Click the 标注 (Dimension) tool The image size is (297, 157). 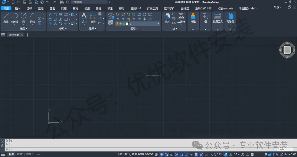tap(93, 18)
